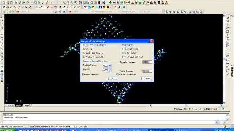
Task: Toggle ORTHO mode in status bar
Action: pyautogui.click(x=44, y=126)
